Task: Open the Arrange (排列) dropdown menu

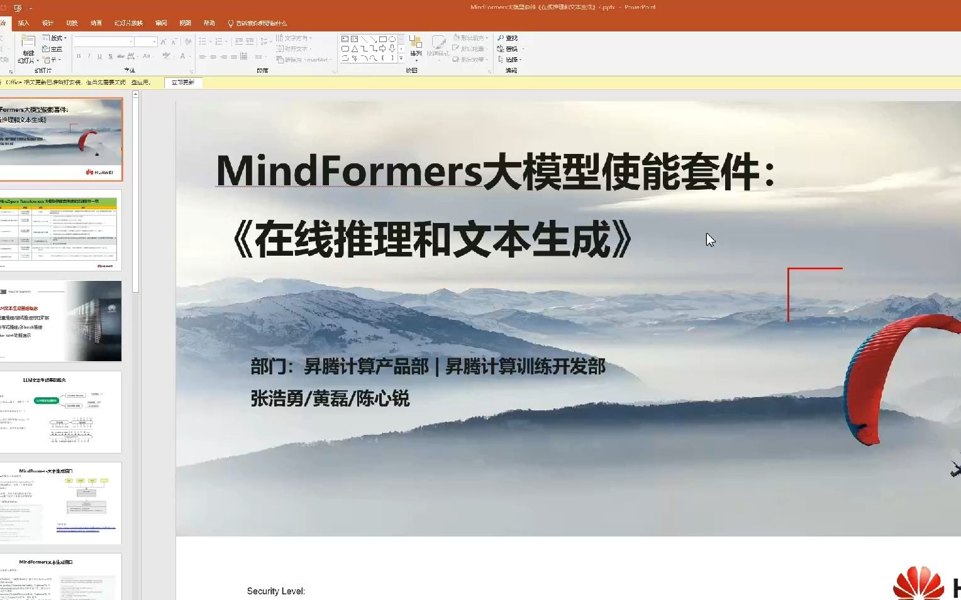Action: [416, 50]
